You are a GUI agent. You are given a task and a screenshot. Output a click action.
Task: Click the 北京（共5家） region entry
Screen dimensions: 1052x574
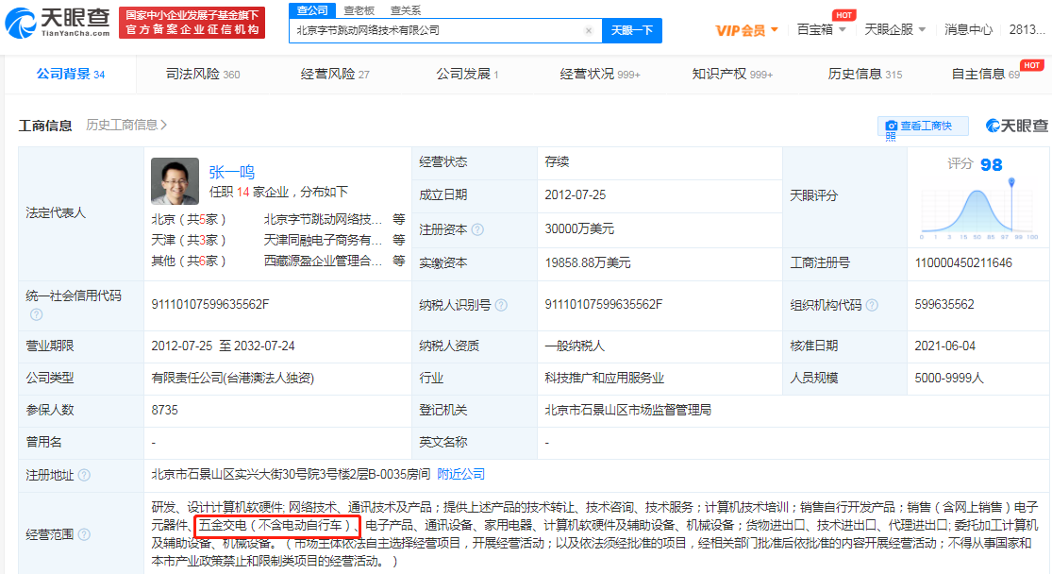click(x=189, y=220)
